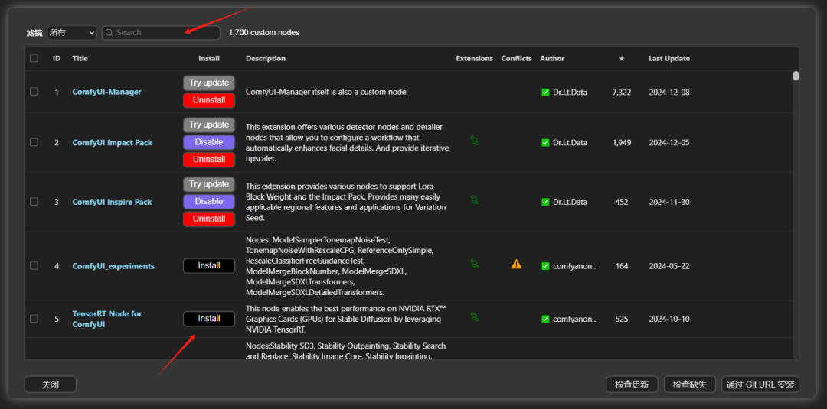This screenshot has width=827, height=409.
Task: Open the ComfyUI Inspire Pack link
Action: (112, 202)
